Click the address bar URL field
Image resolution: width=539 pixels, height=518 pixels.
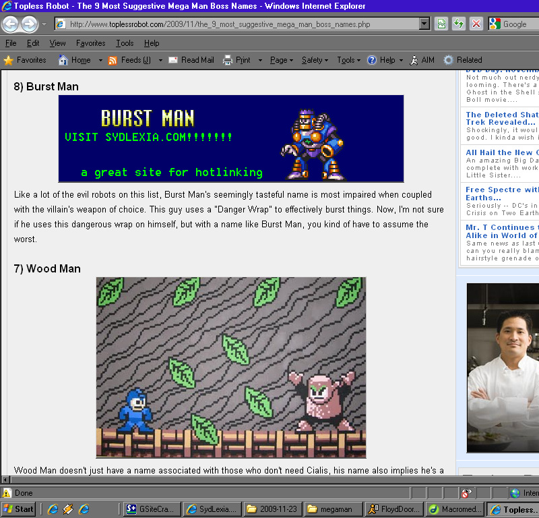(237, 24)
